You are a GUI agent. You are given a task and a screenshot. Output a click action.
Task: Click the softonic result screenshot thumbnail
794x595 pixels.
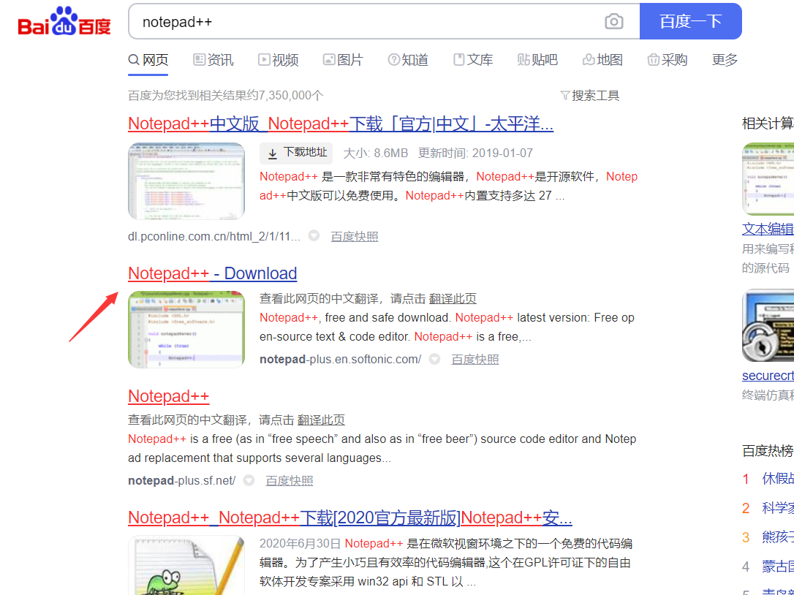(x=186, y=329)
